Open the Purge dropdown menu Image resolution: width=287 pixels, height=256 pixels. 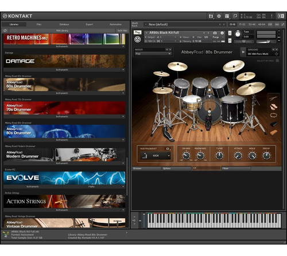click(x=218, y=37)
